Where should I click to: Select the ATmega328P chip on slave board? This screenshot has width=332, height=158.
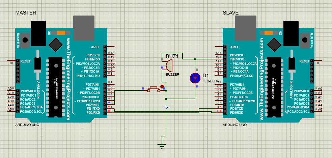(274, 87)
